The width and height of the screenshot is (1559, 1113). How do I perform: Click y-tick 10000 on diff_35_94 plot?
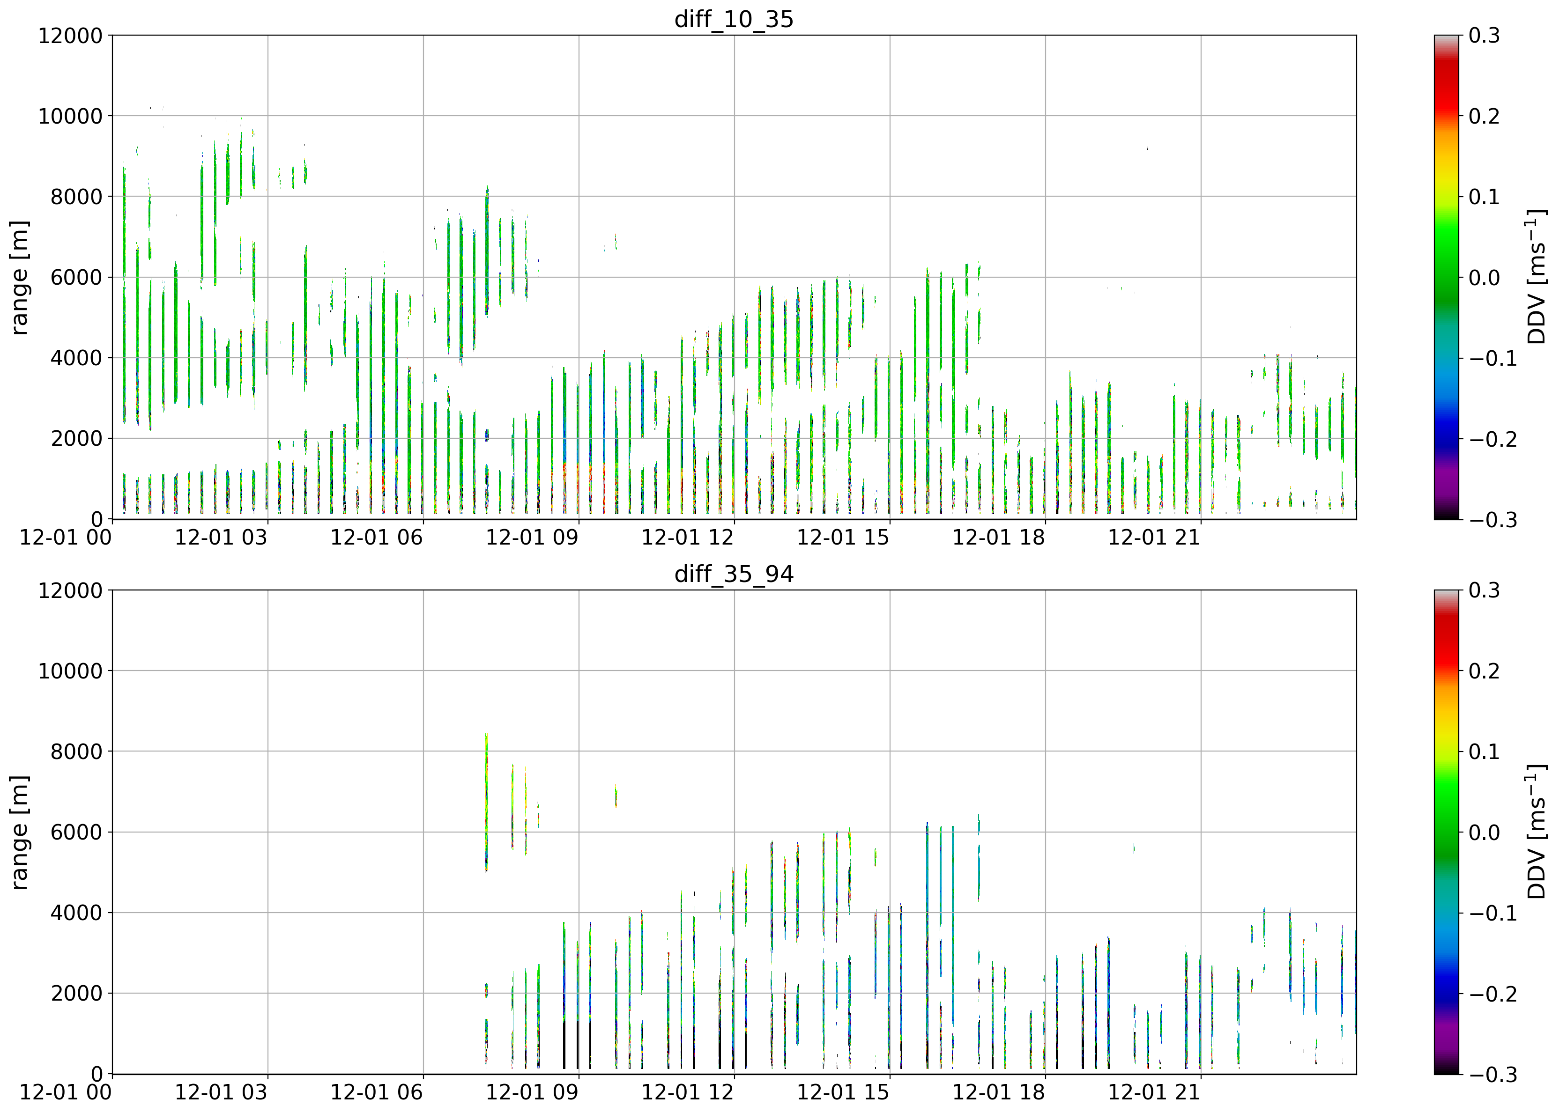(70, 671)
